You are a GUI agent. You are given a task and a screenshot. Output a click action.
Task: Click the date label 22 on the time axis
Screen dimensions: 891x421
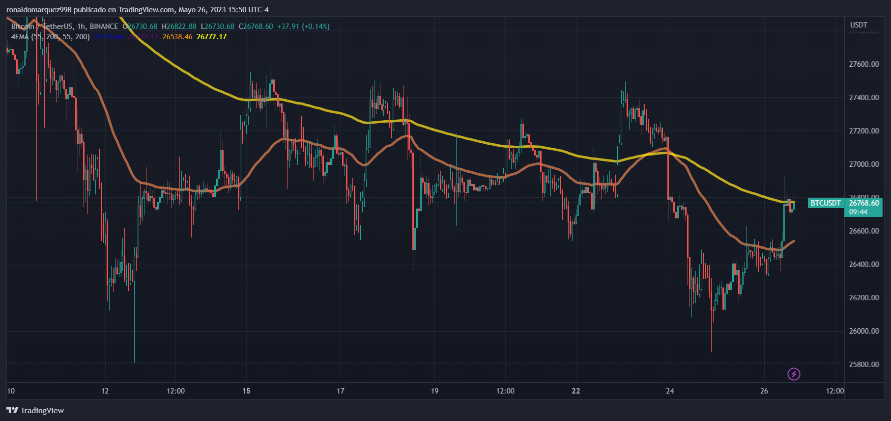point(576,391)
